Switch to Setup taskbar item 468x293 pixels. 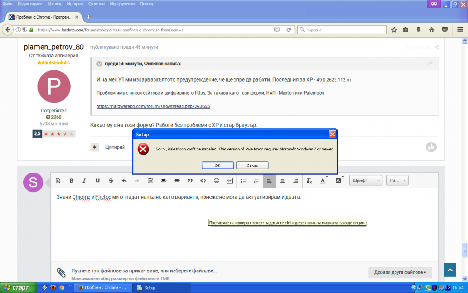(x=163, y=288)
